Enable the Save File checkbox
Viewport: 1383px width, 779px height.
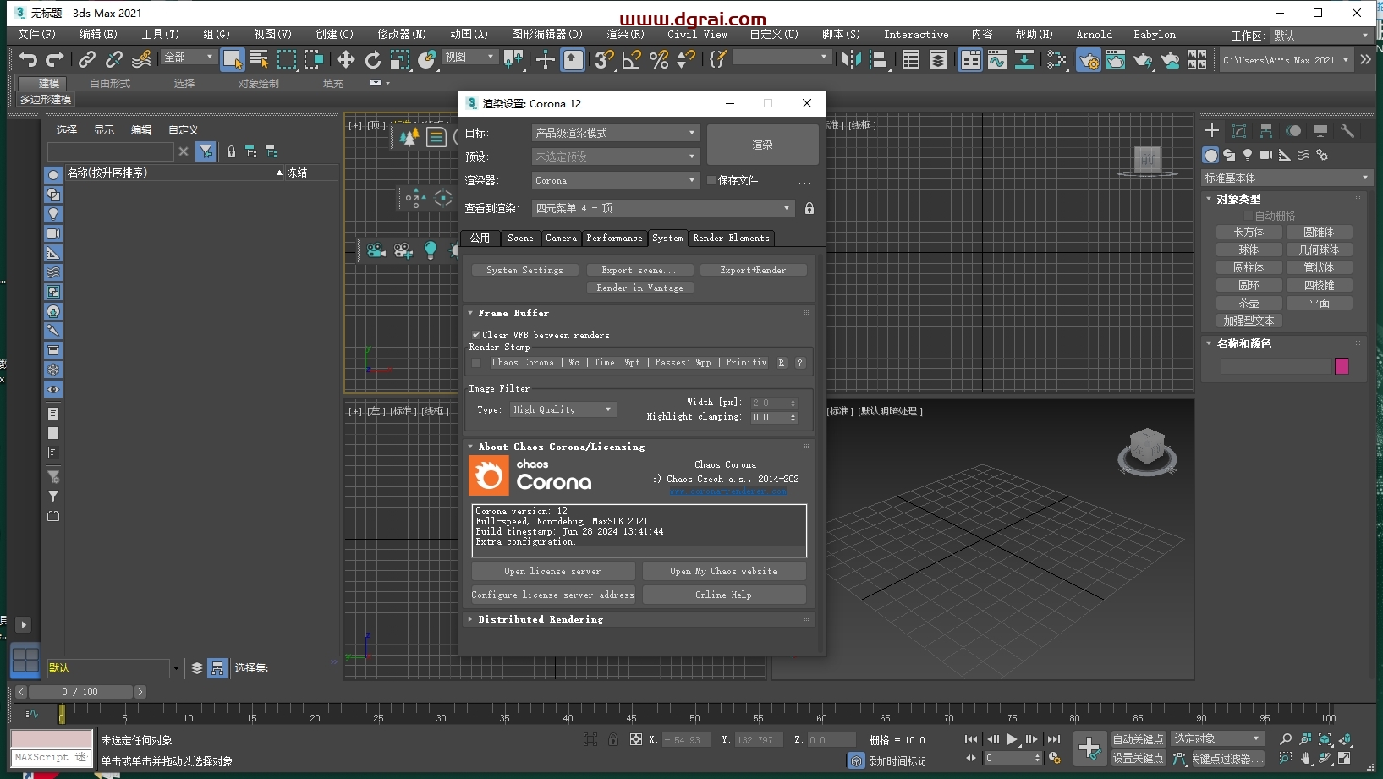[x=711, y=180]
